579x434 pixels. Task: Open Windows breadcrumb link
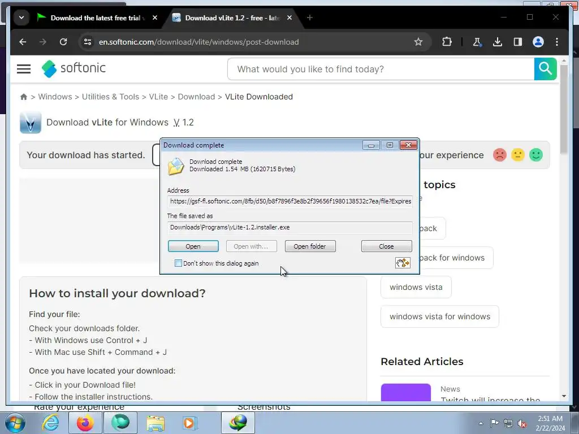click(x=55, y=97)
